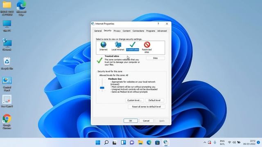Viewport: 262px width, 147px height.
Task: Close the Internet Properties dialog
Action: click(167, 24)
